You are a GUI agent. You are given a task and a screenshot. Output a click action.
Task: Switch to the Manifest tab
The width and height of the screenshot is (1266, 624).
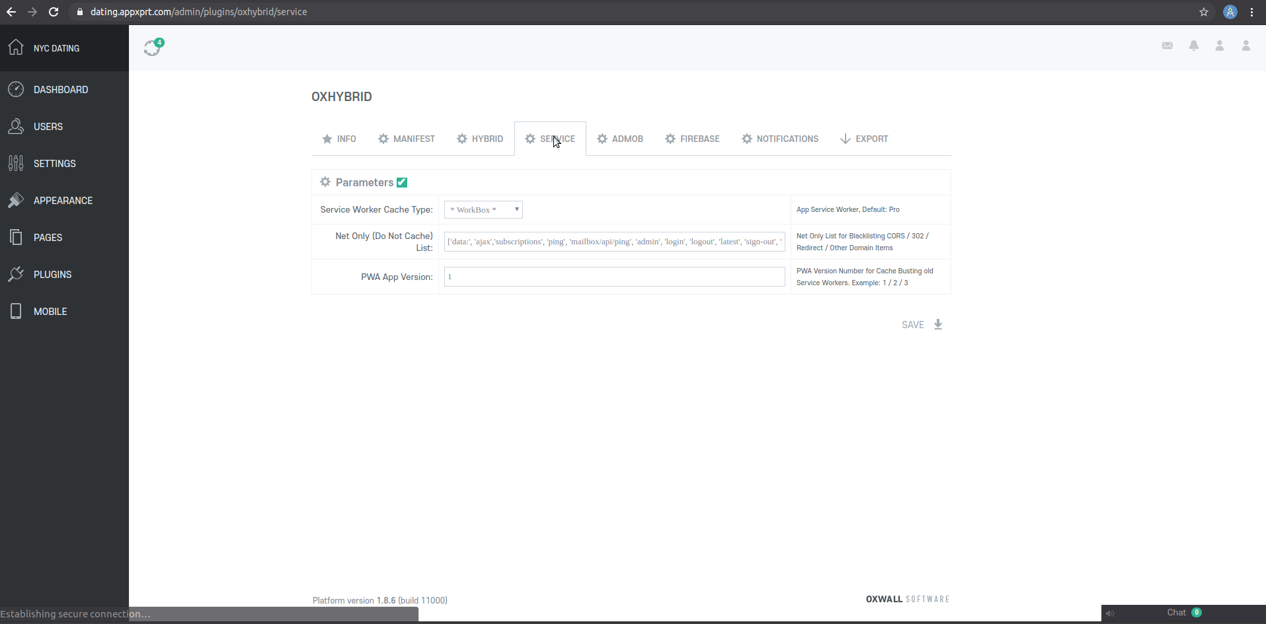pos(406,139)
